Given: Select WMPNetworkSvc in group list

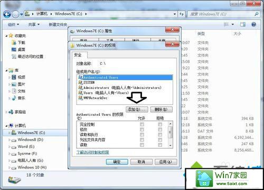Looking at the screenshot, I should pyautogui.click(x=125, y=98).
